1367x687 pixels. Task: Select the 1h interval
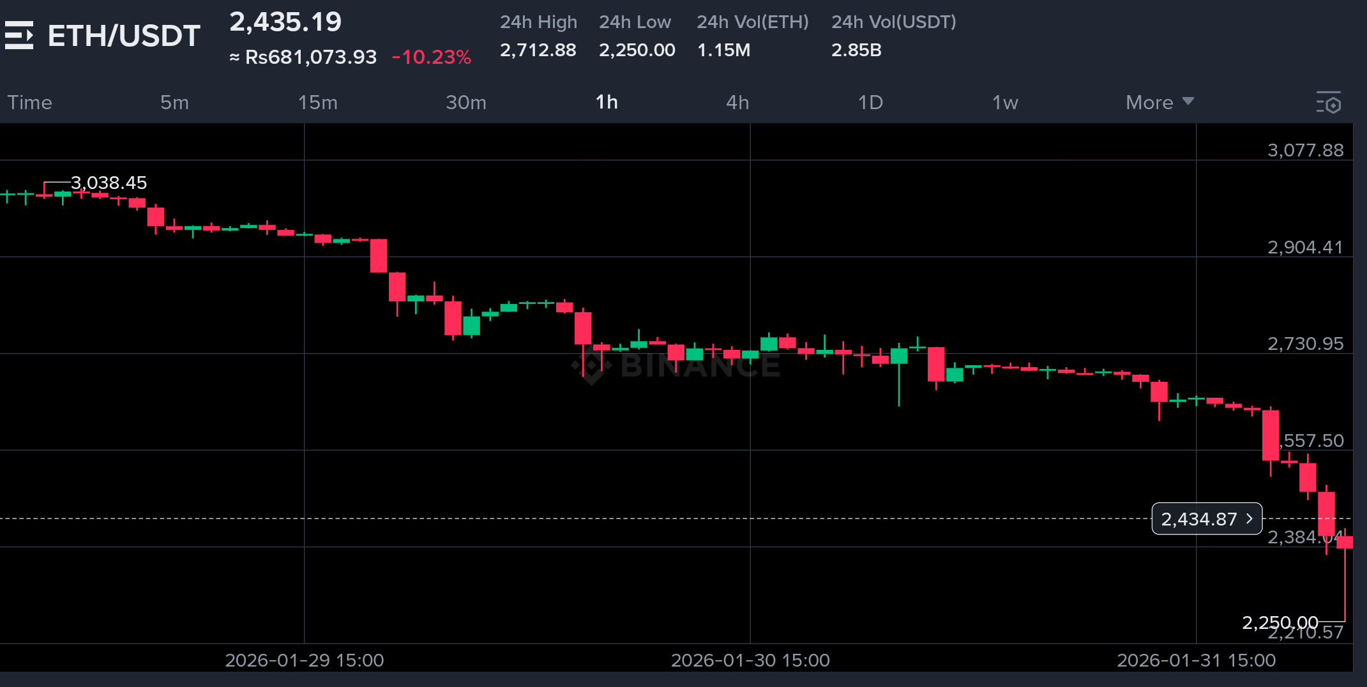click(x=607, y=102)
